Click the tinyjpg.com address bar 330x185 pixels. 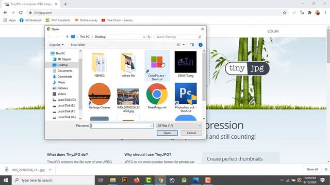click(155, 12)
